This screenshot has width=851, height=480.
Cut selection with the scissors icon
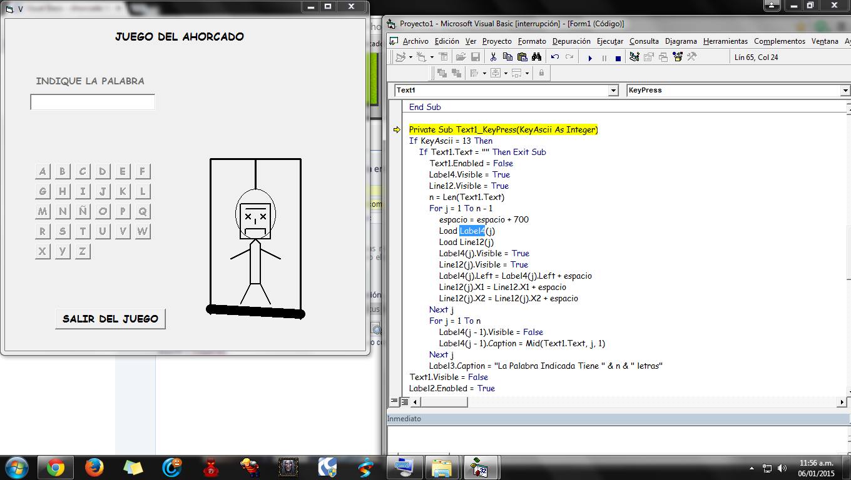(493, 57)
